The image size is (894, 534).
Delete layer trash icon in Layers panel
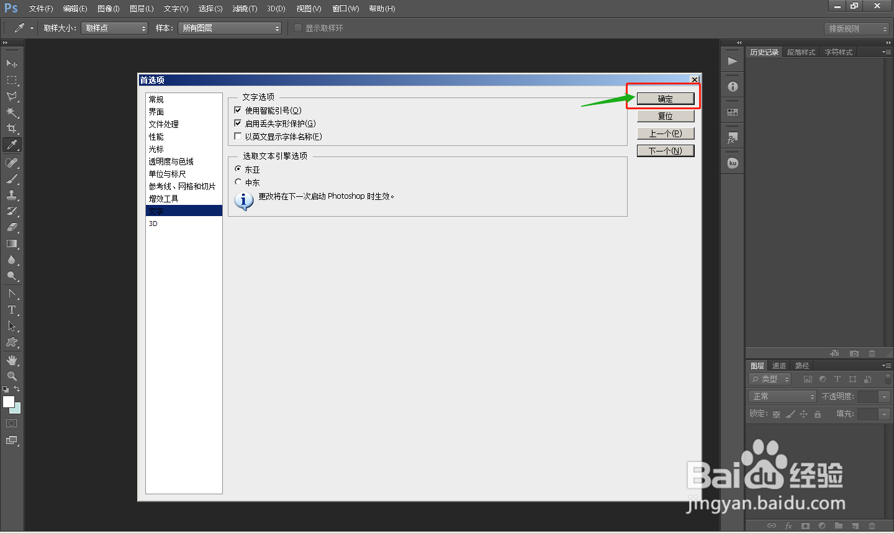[x=872, y=525]
